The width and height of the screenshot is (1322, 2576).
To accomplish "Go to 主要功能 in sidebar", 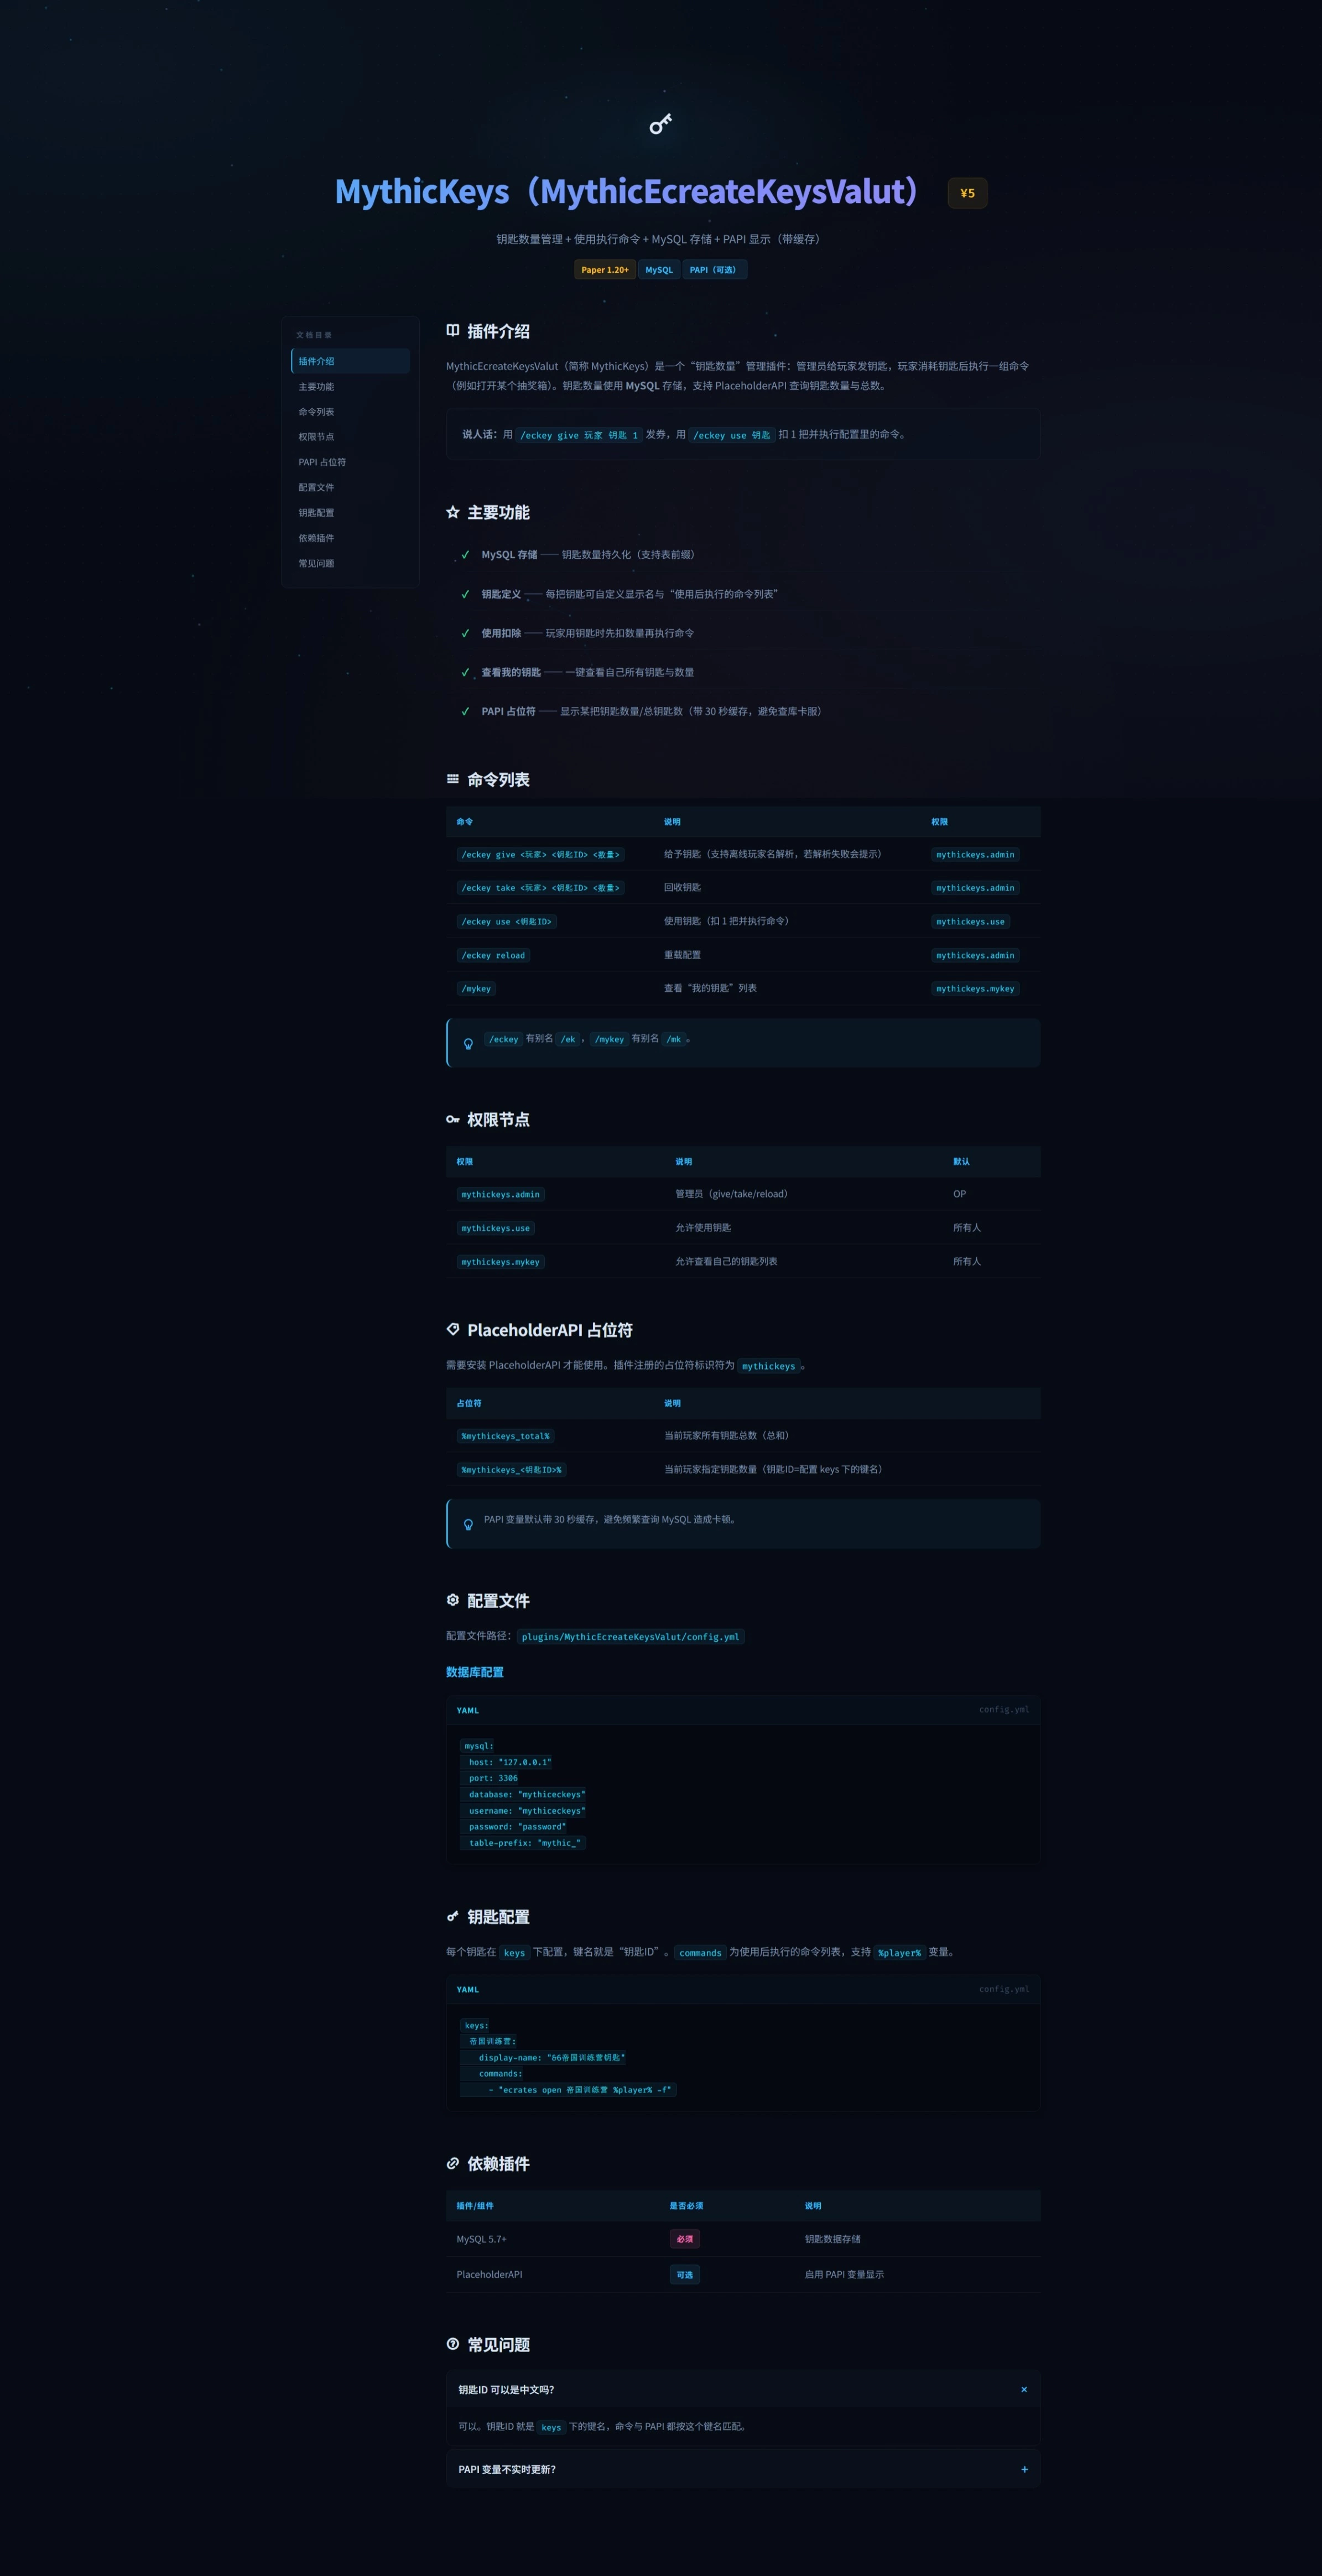I will coord(350,386).
